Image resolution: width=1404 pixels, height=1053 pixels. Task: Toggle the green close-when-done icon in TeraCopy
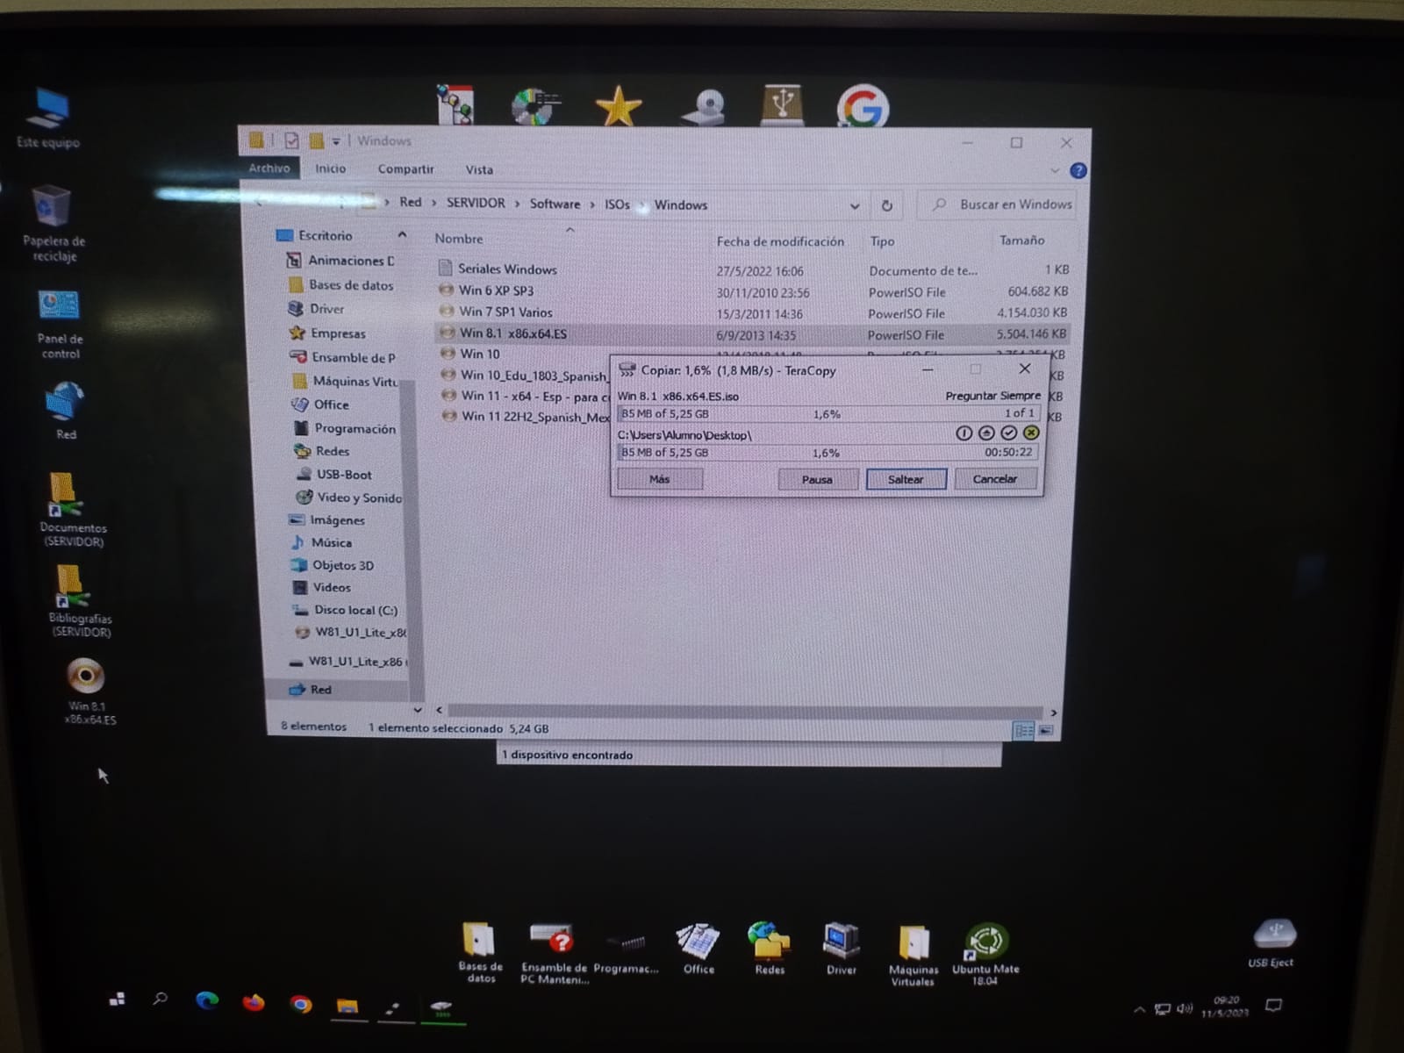pyautogui.click(x=1031, y=433)
